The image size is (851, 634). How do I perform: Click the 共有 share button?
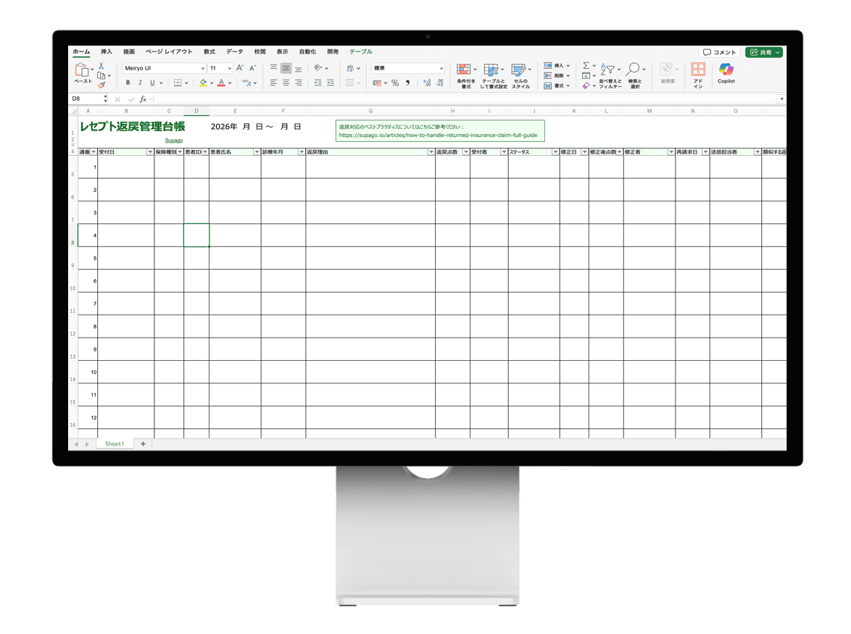tap(764, 53)
